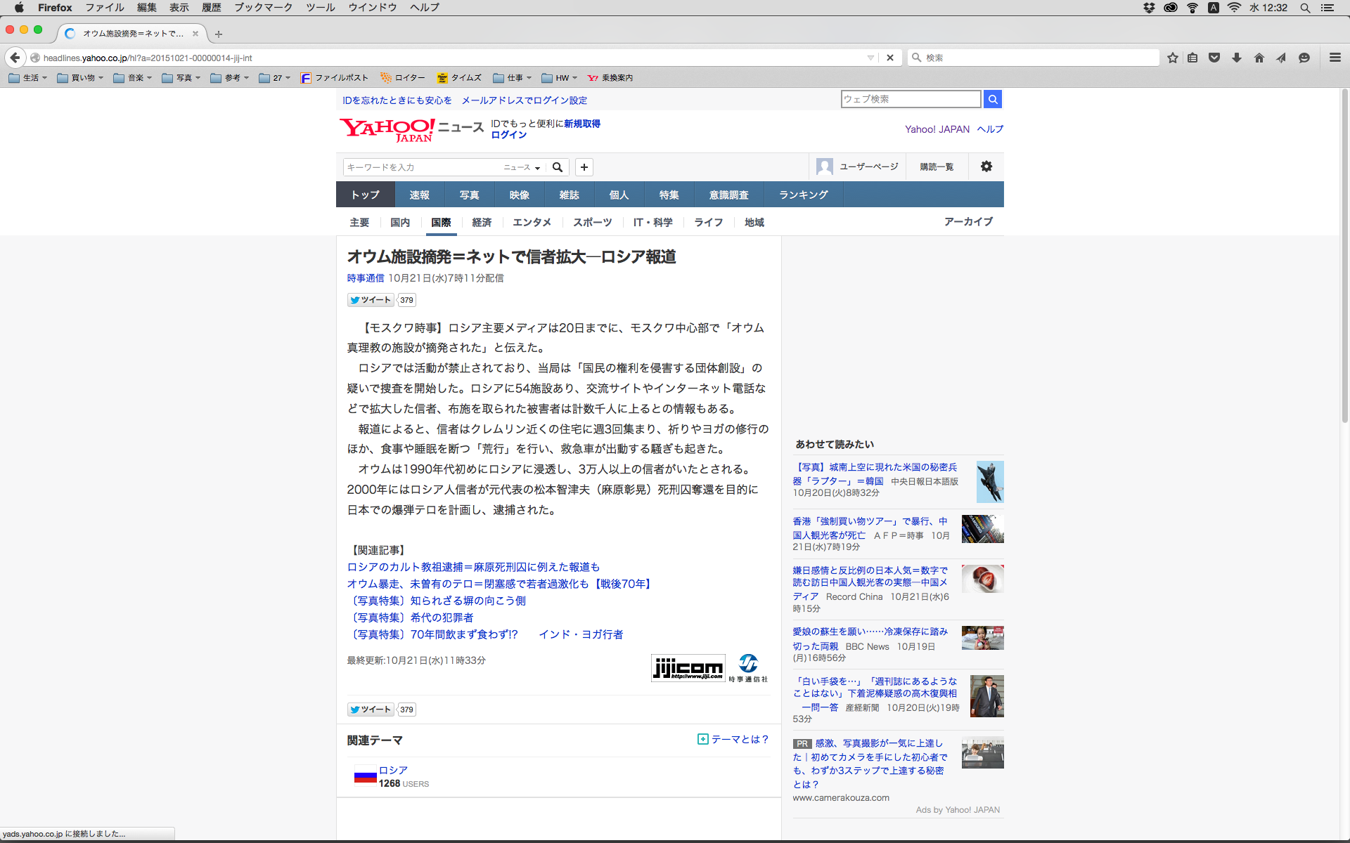Expand the URL bar history dropdown arrow
The width and height of the screenshot is (1350, 843).
coord(870,58)
